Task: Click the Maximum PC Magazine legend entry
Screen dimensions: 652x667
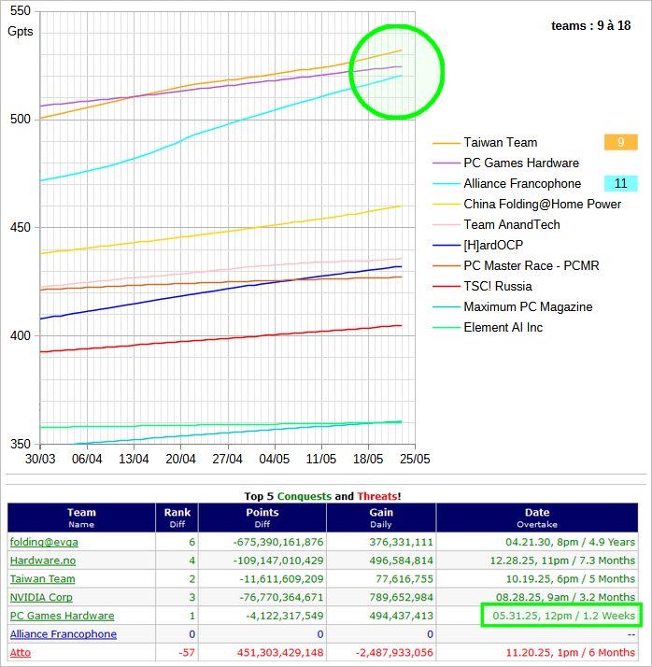Action: 528,307
